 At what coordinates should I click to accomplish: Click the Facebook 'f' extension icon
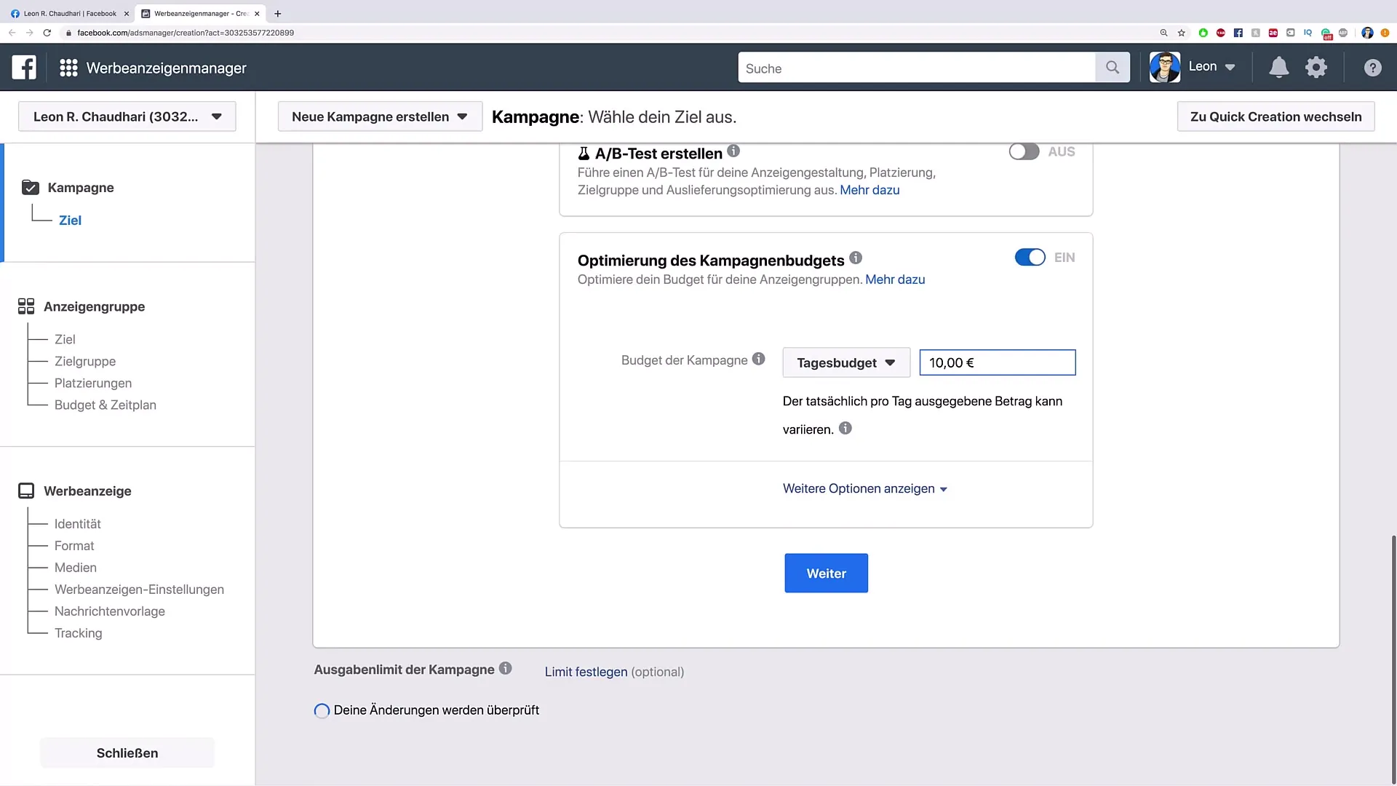point(1238,33)
